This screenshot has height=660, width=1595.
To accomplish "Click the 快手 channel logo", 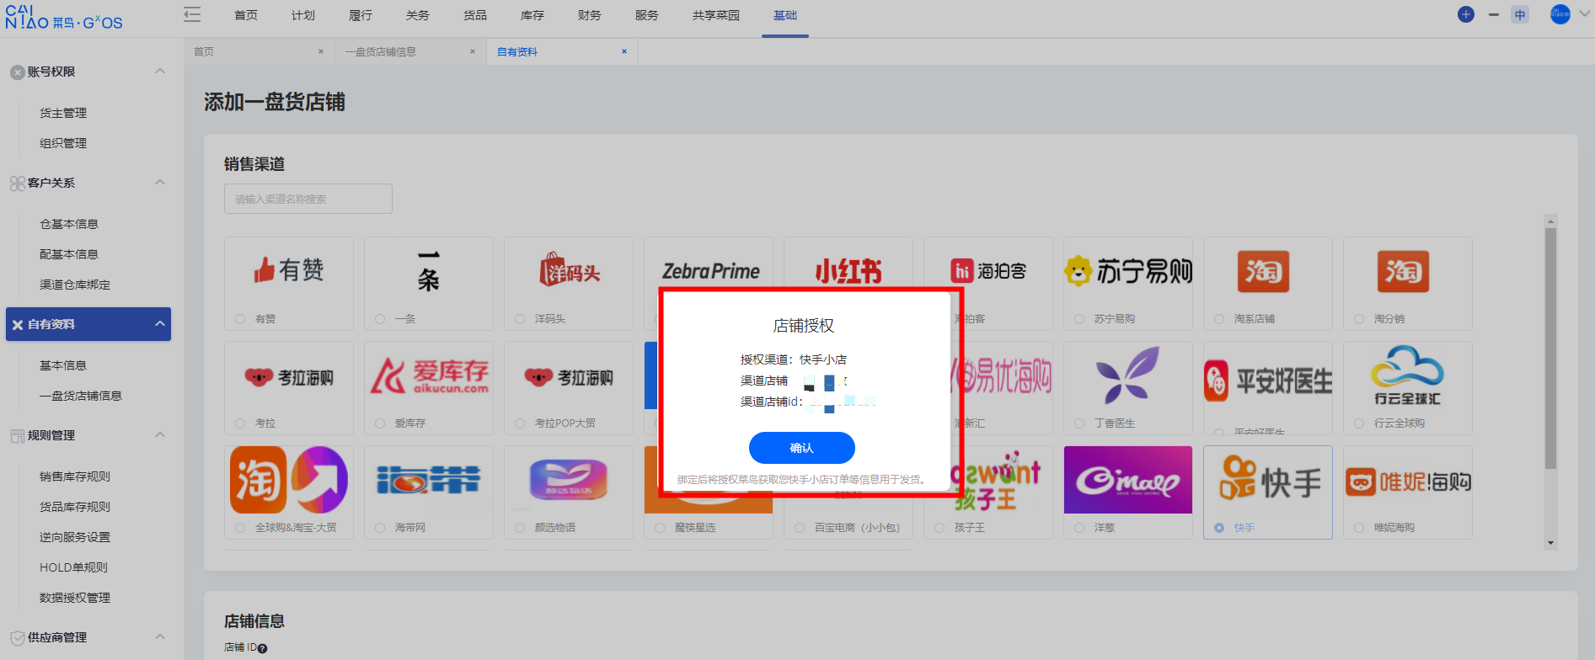I will click(1270, 479).
